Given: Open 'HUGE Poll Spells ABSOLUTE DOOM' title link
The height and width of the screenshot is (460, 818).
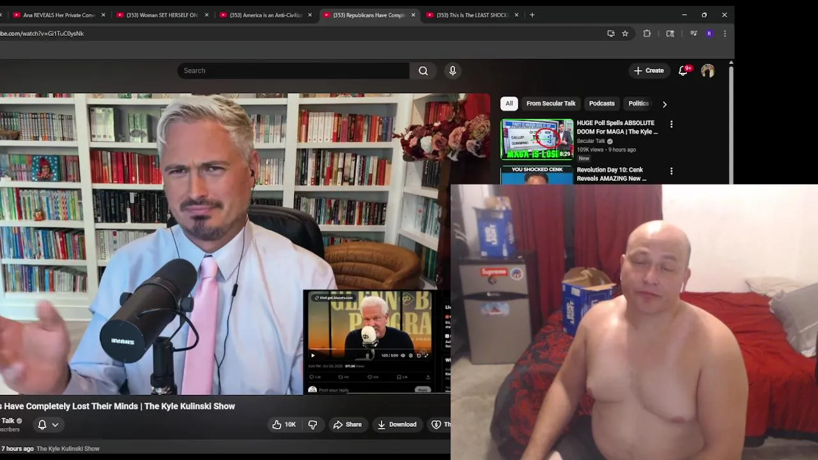Looking at the screenshot, I should (x=617, y=127).
